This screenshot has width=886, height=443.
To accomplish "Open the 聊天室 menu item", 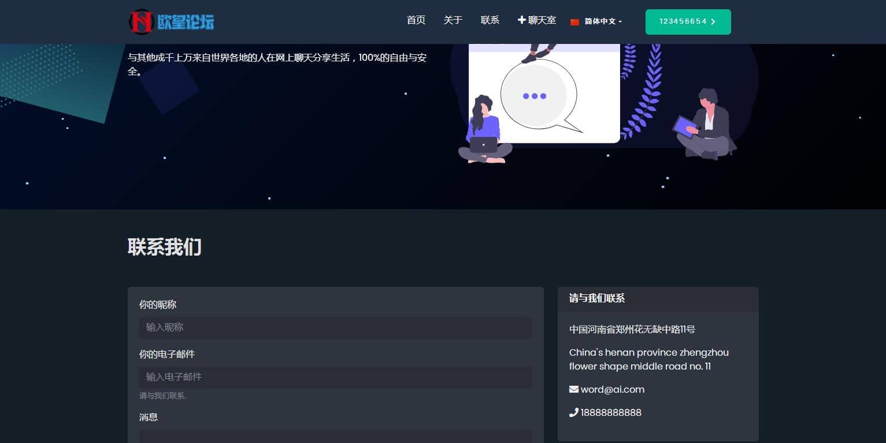I will [x=537, y=20].
